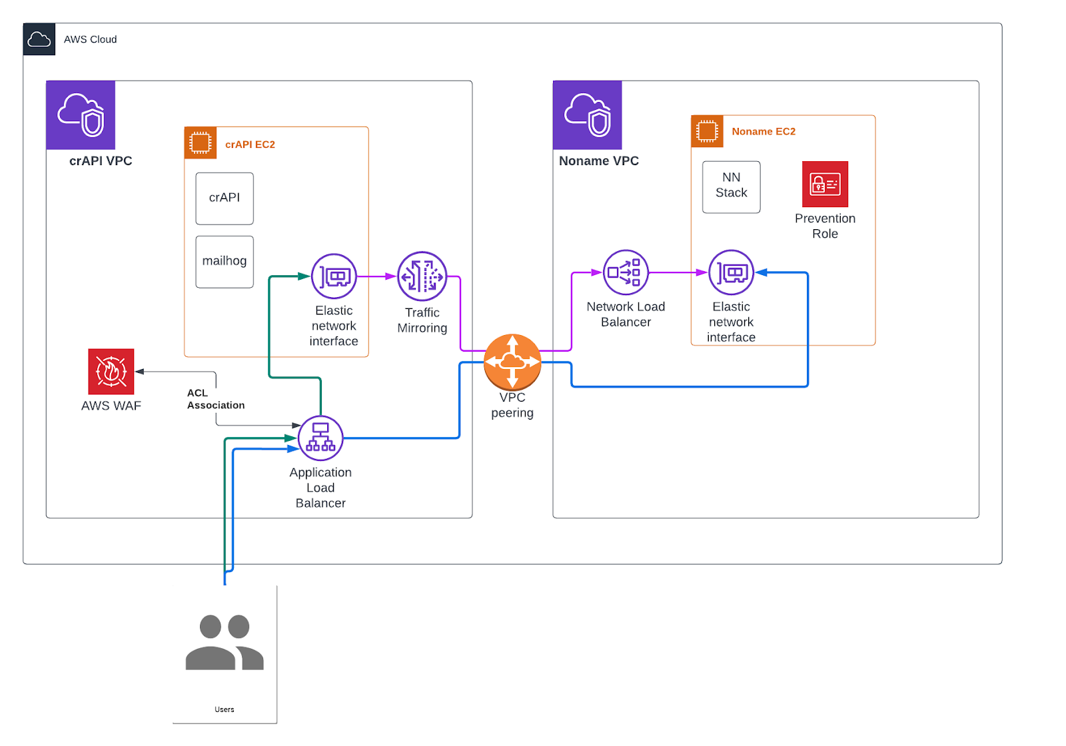
Task: Select the 'AWS Cloud' label
Action: pyautogui.click(x=91, y=39)
